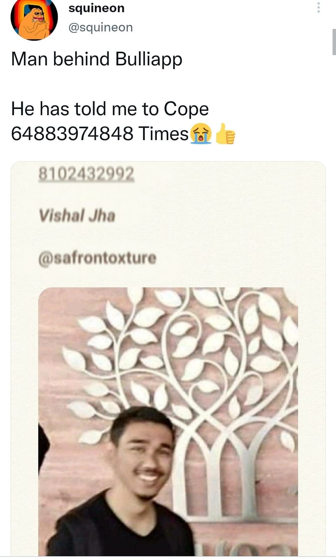Click the word "Bulliapp" in the tweet

point(149,59)
